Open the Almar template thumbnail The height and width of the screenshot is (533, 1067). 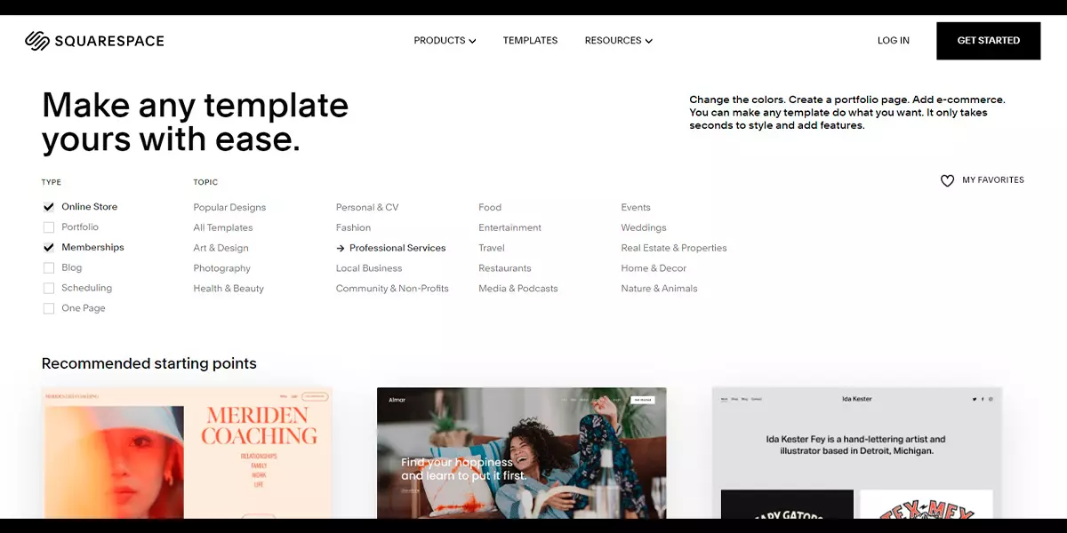[x=521, y=453]
